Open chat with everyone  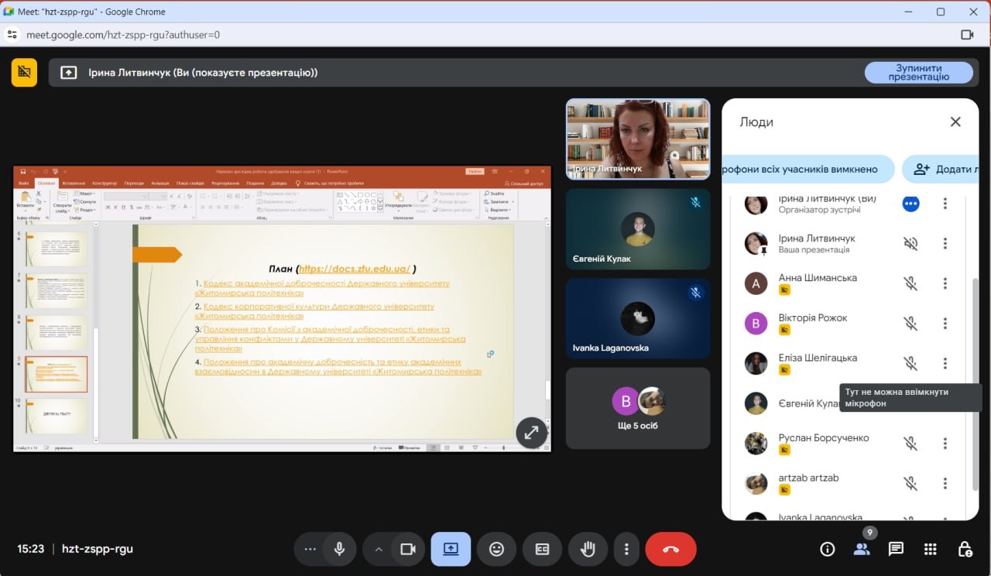click(896, 549)
